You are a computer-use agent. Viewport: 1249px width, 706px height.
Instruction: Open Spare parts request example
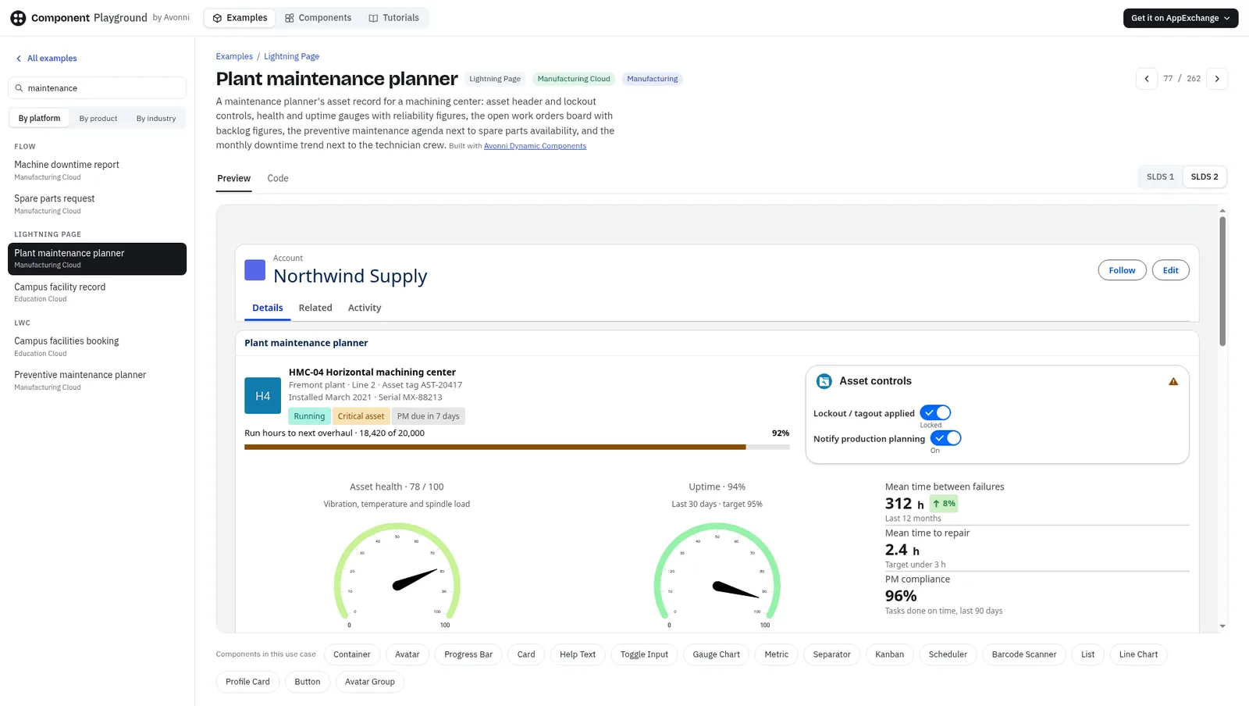[97, 204]
